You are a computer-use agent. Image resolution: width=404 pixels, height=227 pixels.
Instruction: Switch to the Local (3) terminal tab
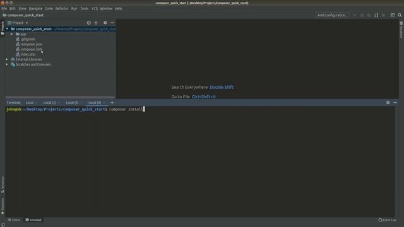point(72,102)
